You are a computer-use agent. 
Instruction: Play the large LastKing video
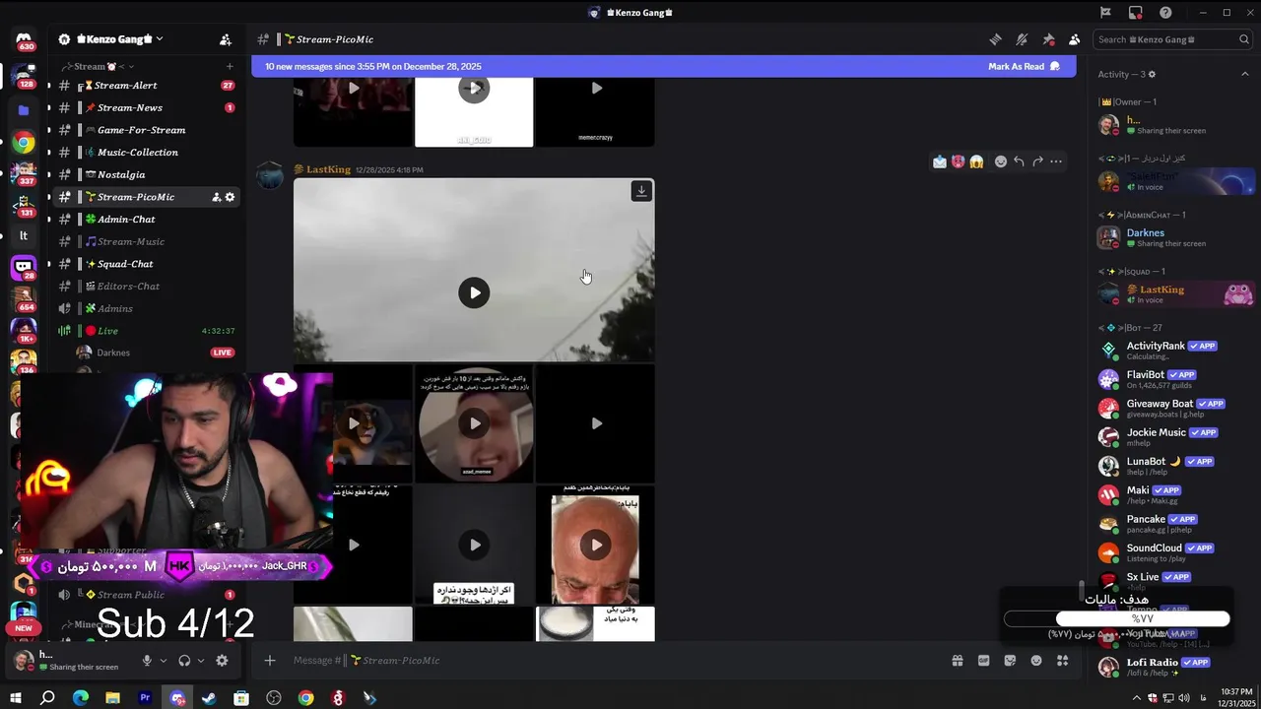coord(474,292)
